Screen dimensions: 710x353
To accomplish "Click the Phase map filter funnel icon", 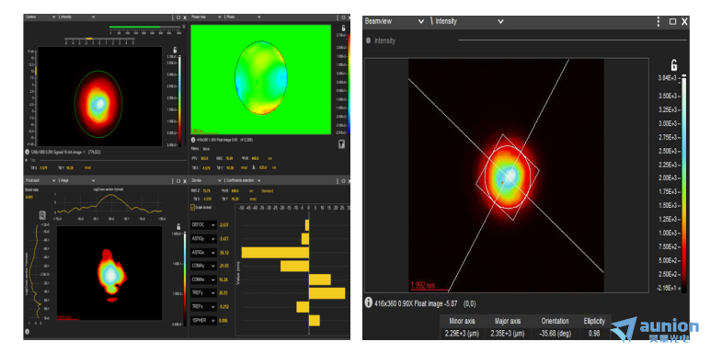I will 342,144.
